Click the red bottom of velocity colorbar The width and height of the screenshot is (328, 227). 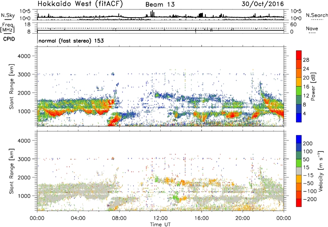(x=299, y=203)
